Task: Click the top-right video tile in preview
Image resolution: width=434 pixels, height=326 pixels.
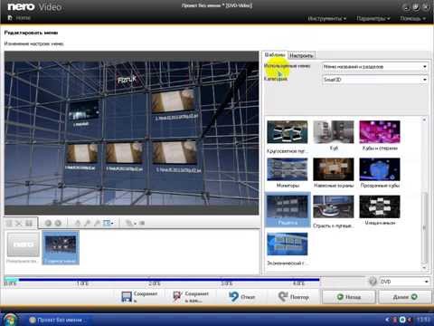Action: point(173,101)
